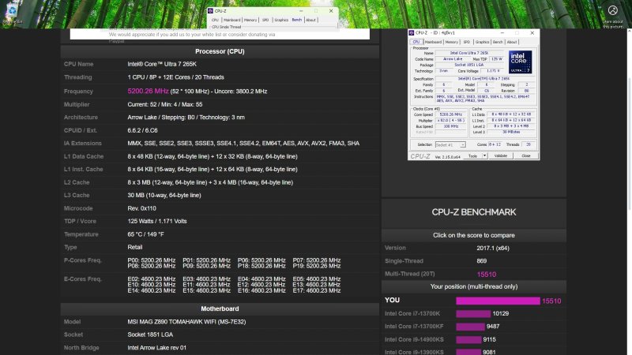Image resolution: width=632 pixels, height=355 pixels.
Task: Click the Microcode value Rev. 0x110
Action: point(141,208)
